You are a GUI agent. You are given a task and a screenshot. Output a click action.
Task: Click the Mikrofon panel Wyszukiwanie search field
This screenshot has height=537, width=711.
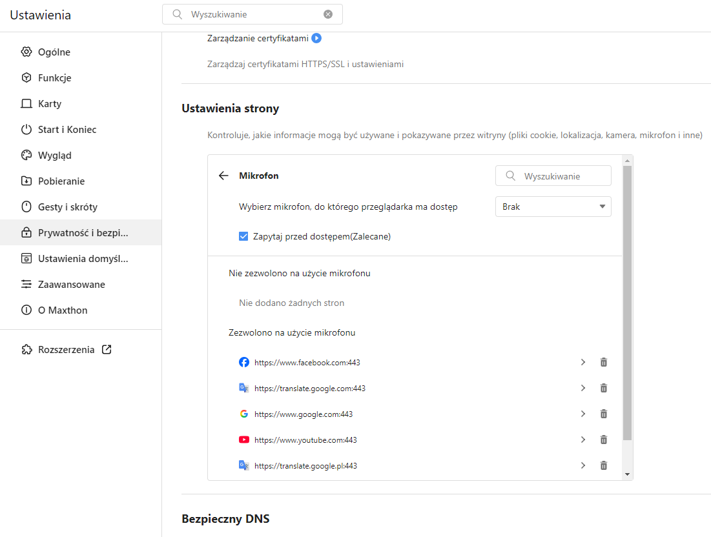[553, 176]
